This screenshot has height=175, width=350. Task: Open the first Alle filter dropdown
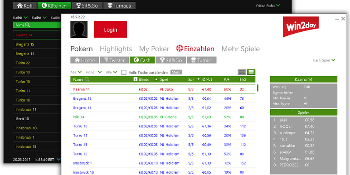76,72
